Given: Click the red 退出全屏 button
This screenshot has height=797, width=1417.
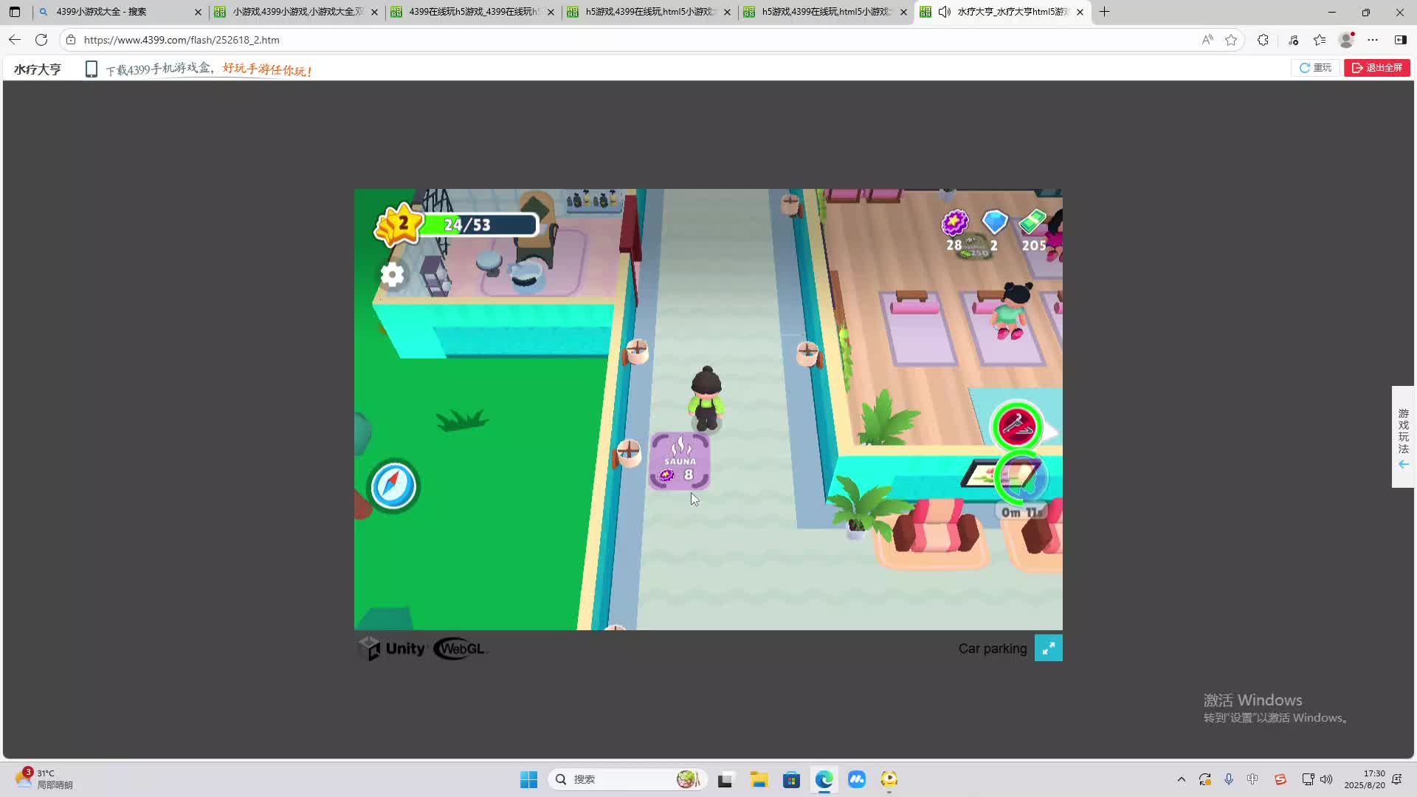Looking at the screenshot, I should pos(1376,68).
